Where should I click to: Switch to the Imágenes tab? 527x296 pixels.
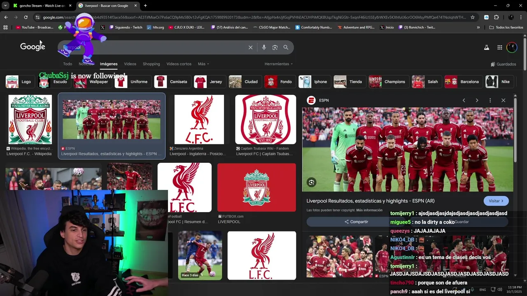point(109,64)
